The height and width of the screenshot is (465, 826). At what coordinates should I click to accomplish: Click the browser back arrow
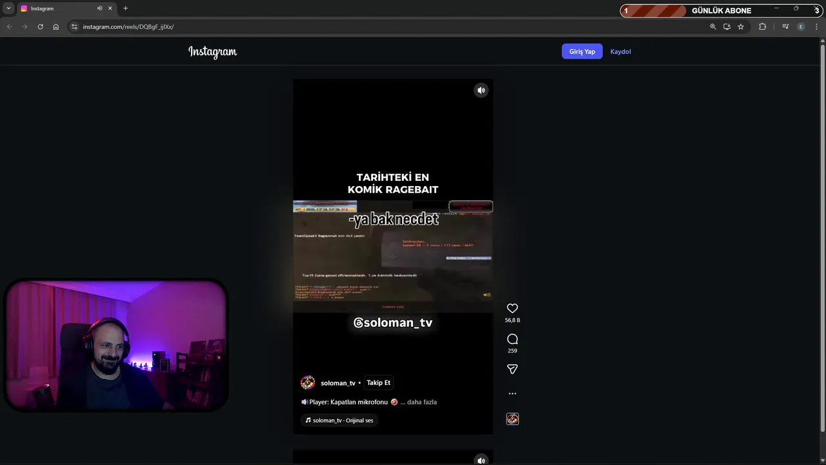point(9,26)
